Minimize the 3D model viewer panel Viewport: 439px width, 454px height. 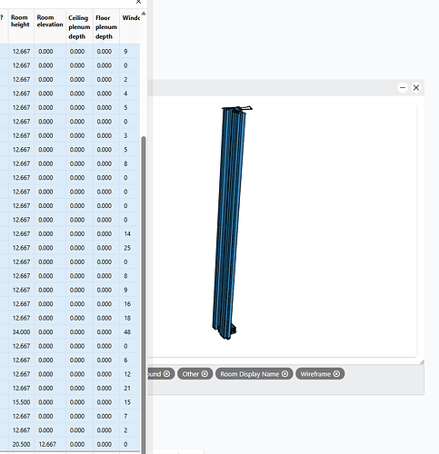pyautogui.click(x=403, y=88)
